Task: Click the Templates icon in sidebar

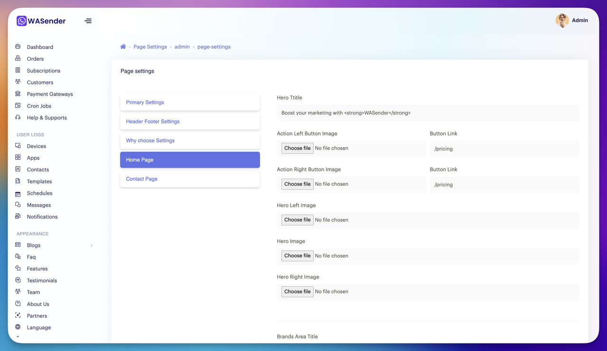Action: click(18, 181)
